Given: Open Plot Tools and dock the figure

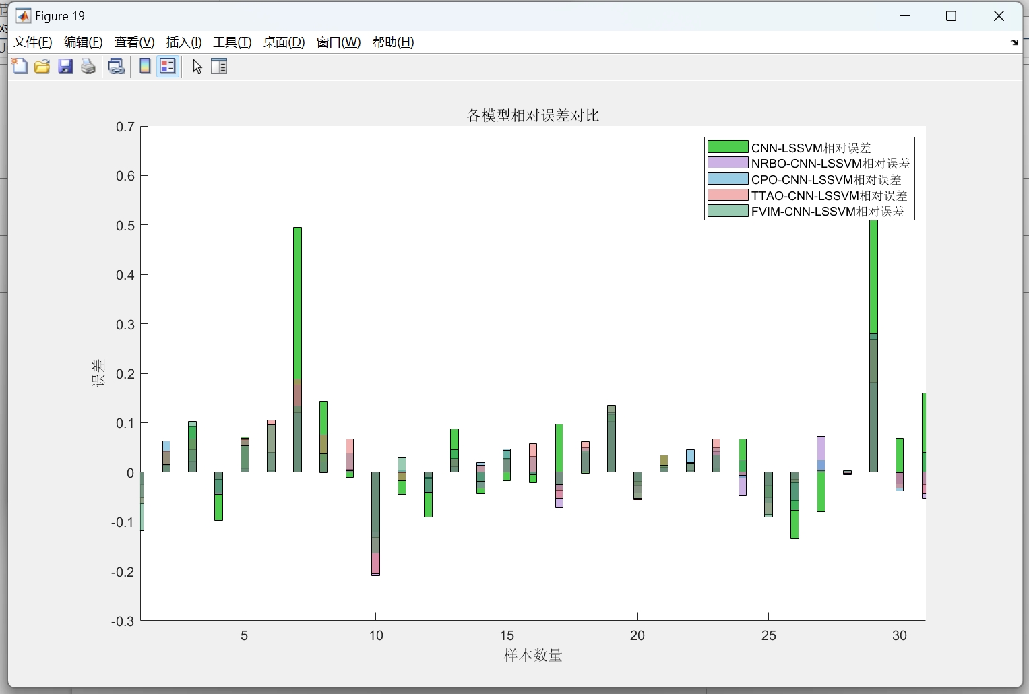Looking at the screenshot, I should tap(219, 66).
